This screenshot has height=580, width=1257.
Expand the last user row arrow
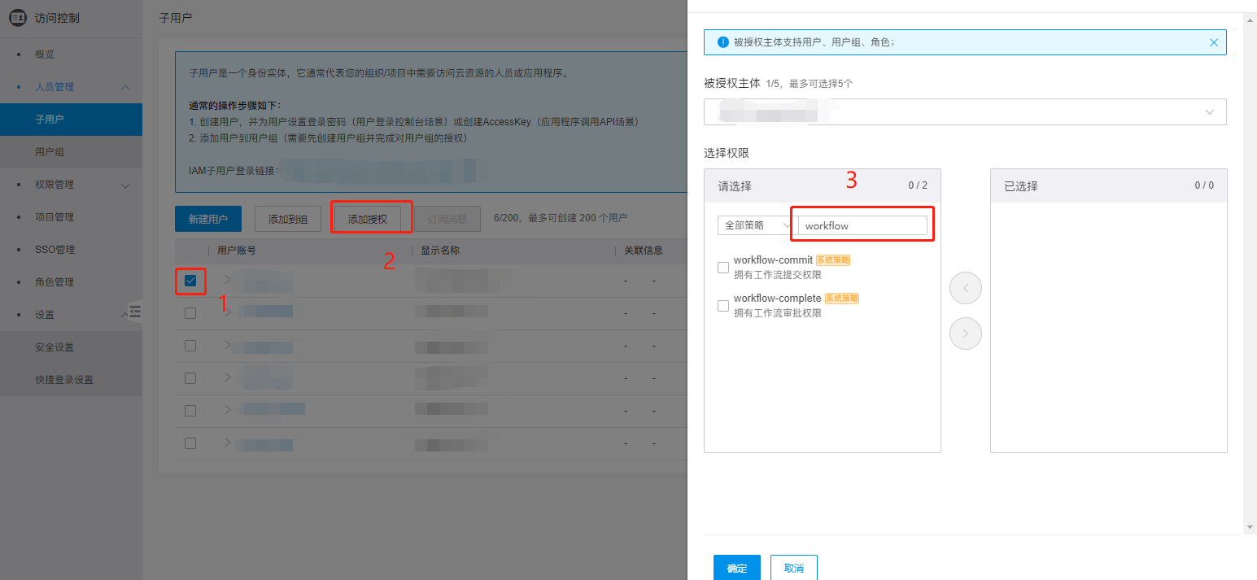pos(228,443)
